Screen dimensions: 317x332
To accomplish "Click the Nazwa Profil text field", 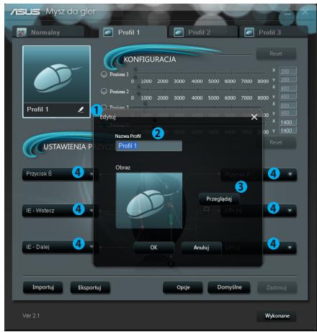I will (x=148, y=146).
